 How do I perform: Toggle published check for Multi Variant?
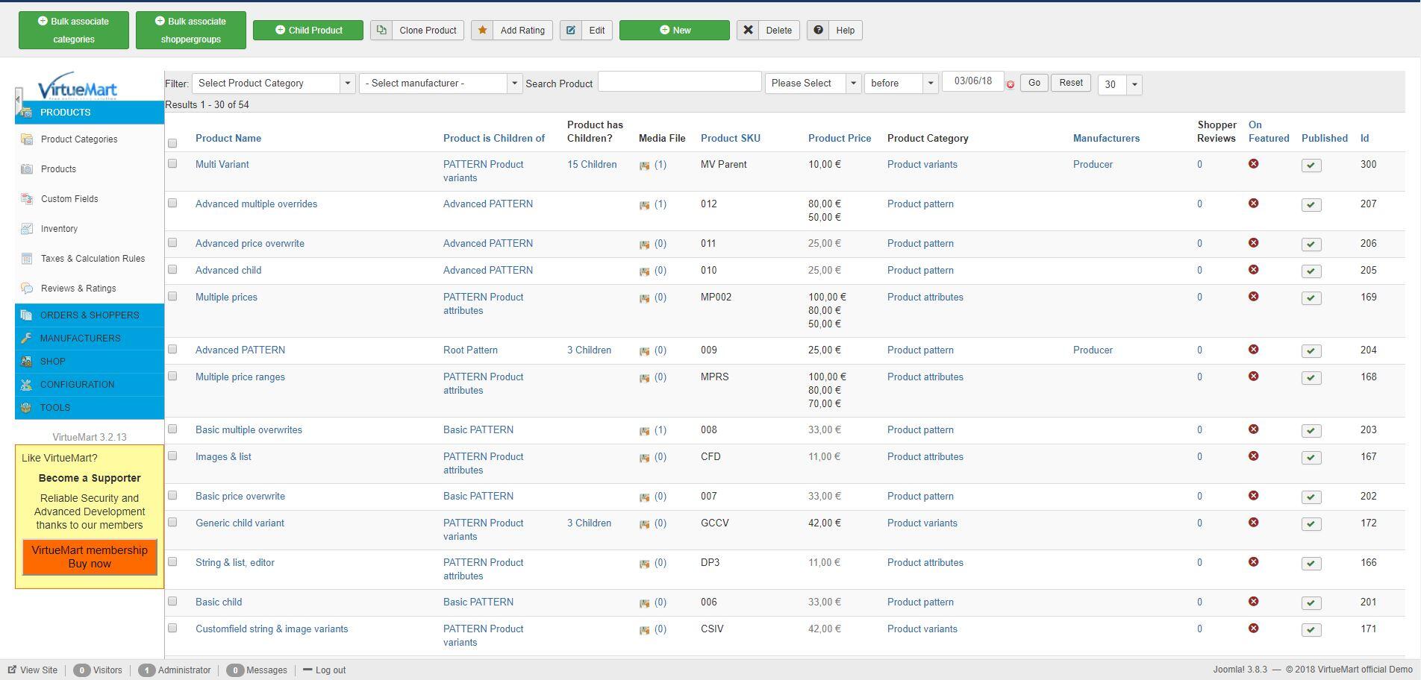tap(1311, 166)
